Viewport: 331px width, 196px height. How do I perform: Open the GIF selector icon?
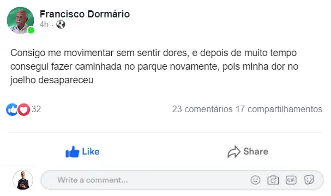point(291,180)
